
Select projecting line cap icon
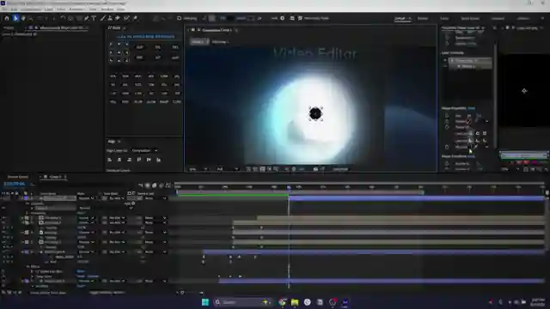pos(485,134)
